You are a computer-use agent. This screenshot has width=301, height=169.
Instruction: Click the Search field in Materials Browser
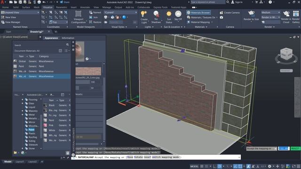point(40,45)
